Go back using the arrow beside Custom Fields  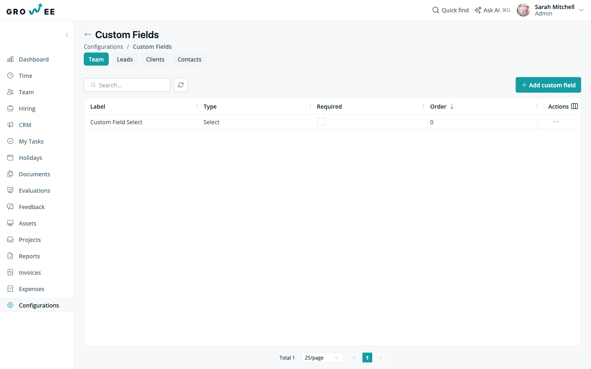click(x=87, y=34)
